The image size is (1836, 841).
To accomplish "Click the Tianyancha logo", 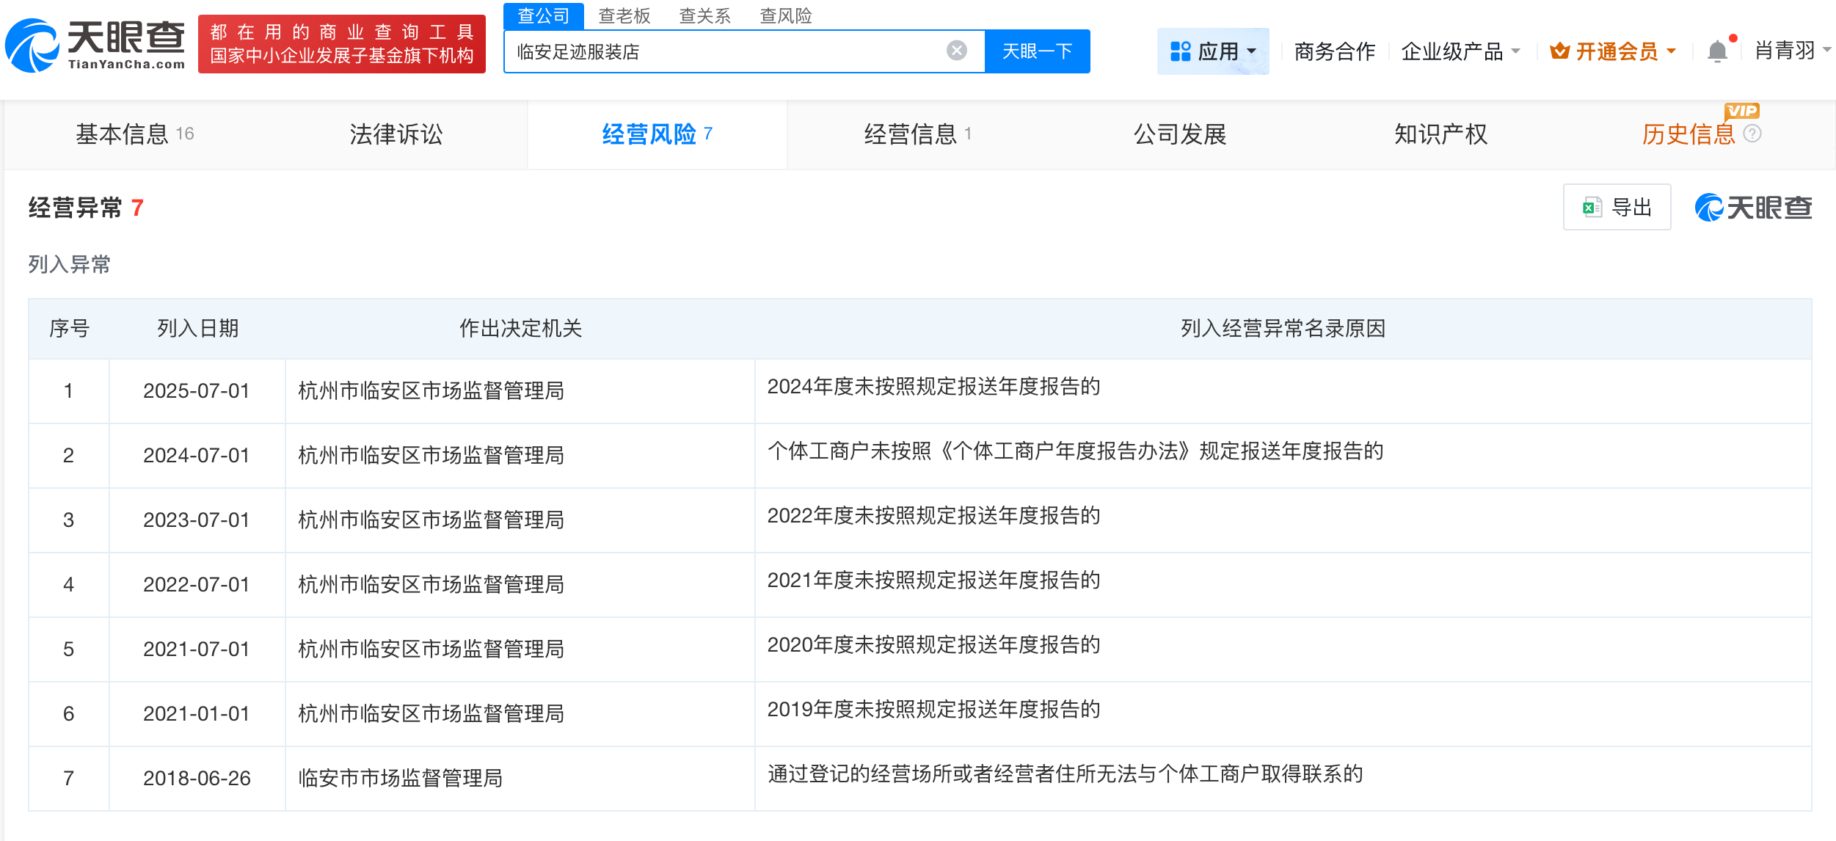I will (95, 44).
